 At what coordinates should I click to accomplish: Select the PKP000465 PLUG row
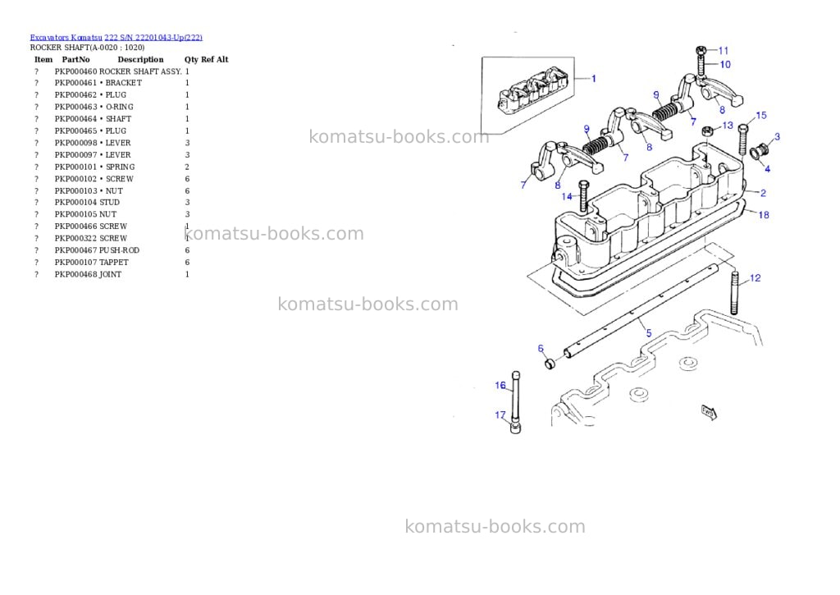(112, 130)
